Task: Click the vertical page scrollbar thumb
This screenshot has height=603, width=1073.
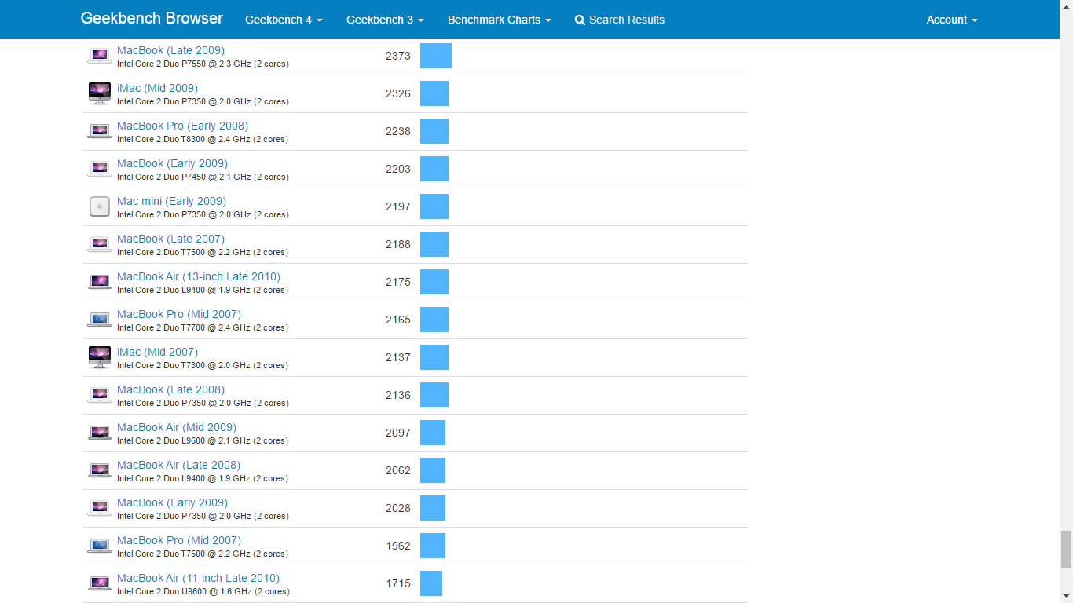Action: (1066, 549)
